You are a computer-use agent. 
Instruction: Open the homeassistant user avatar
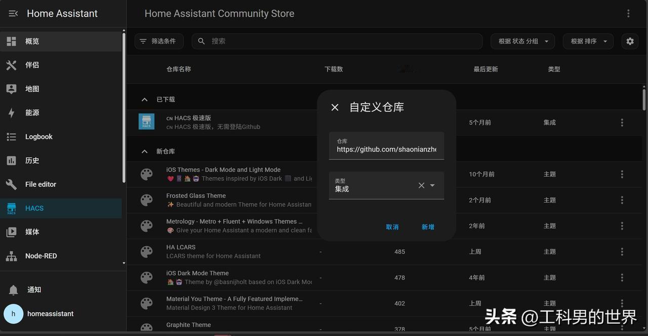[x=13, y=314]
